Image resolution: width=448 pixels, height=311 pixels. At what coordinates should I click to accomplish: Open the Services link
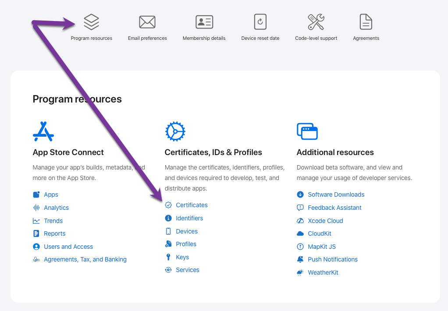[x=188, y=270]
